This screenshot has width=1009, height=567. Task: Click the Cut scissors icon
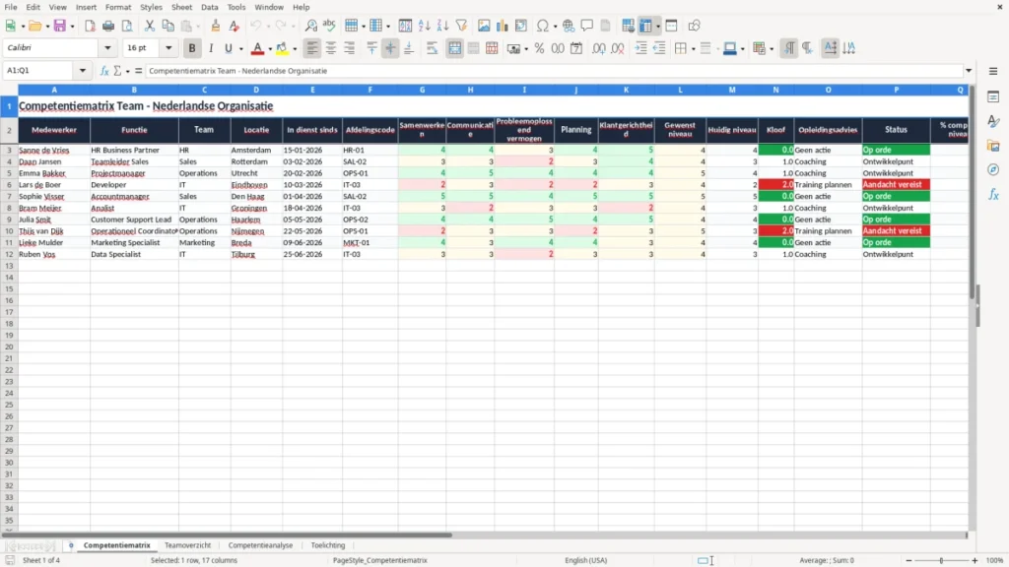coord(150,26)
